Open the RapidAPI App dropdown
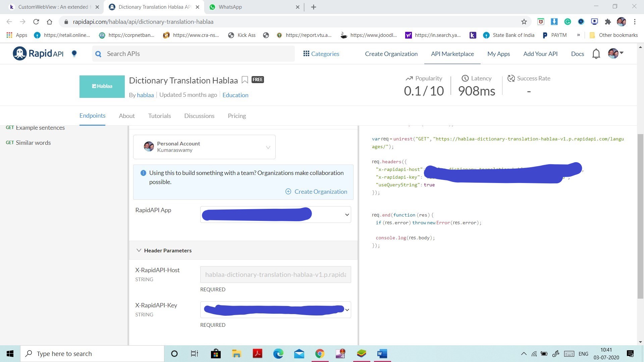The image size is (644, 362). tap(347, 215)
